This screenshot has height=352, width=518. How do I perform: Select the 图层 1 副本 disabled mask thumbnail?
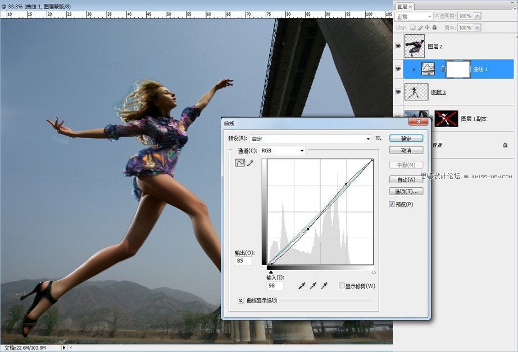pos(446,119)
